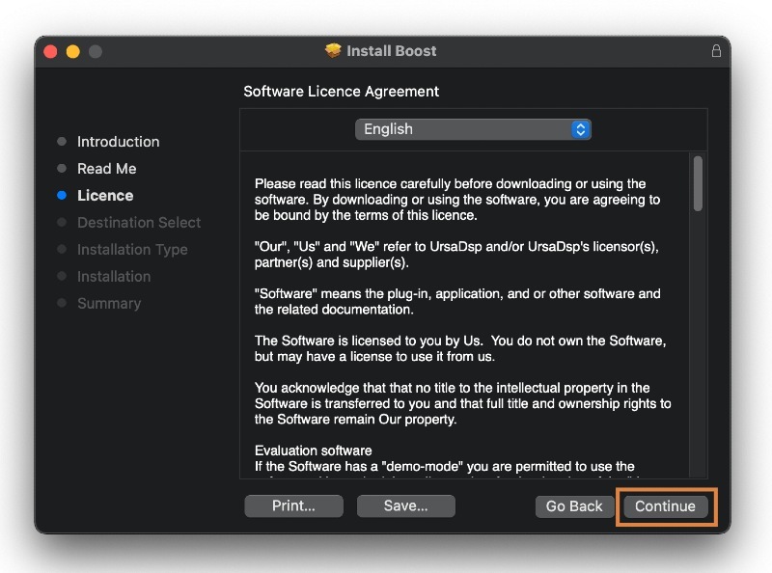The width and height of the screenshot is (772, 573).
Task: Select the Summary step
Action: [109, 303]
